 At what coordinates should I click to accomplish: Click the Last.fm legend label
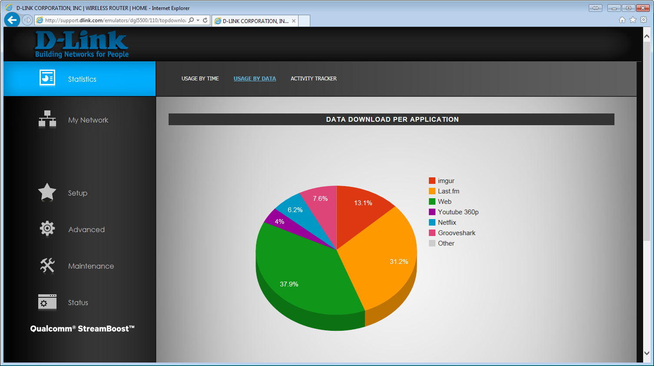448,191
